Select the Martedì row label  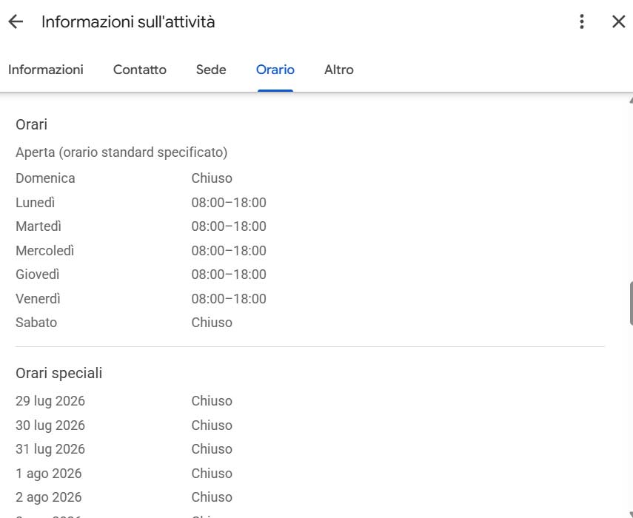click(38, 226)
